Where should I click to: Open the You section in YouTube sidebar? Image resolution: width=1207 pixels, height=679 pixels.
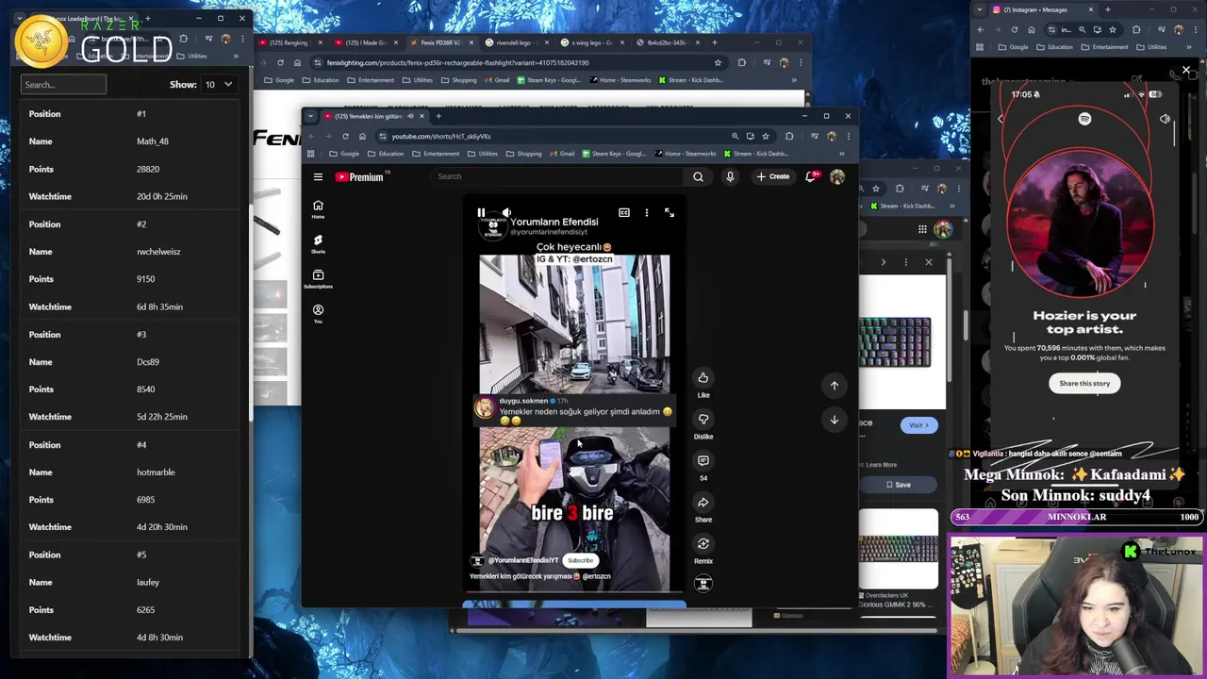click(318, 314)
